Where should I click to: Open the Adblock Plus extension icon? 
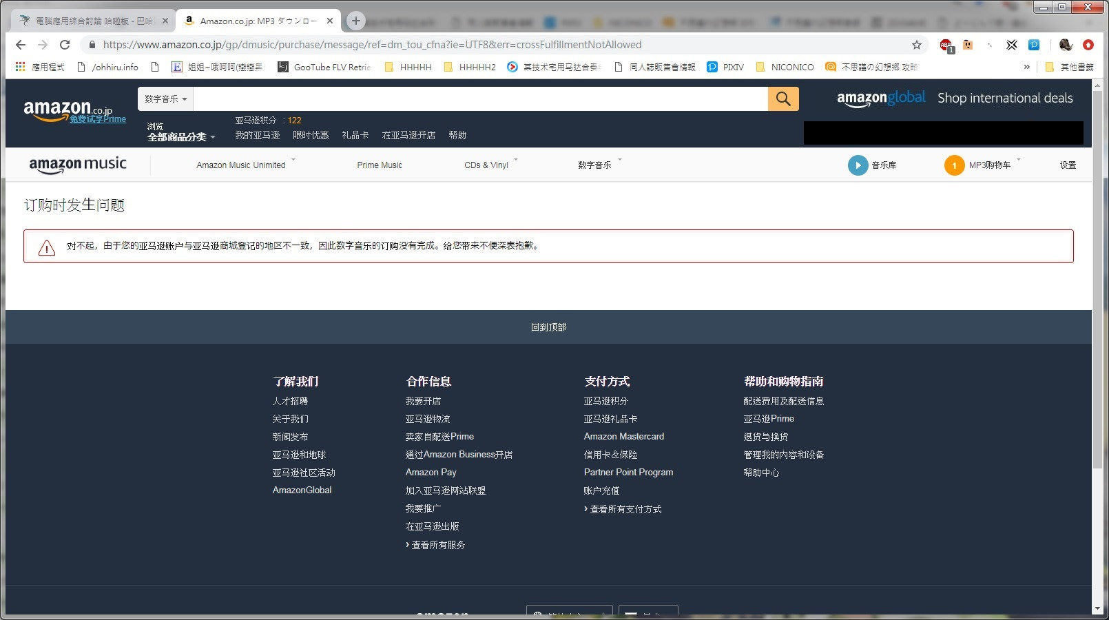946,45
